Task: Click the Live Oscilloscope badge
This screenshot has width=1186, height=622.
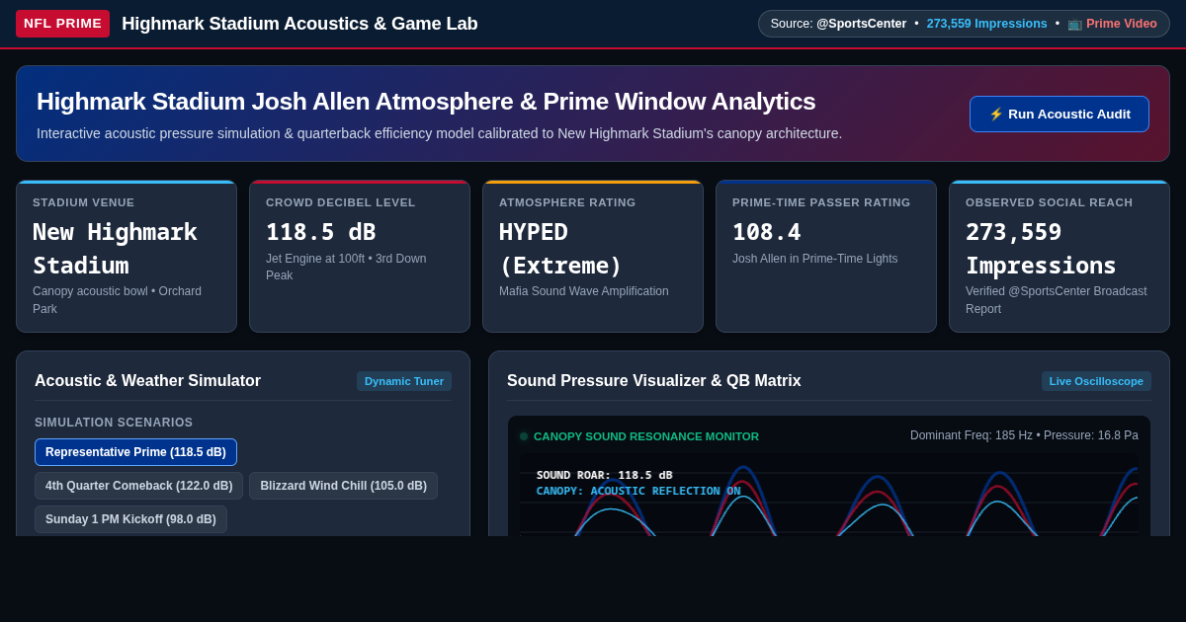Action: [1096, 381]
